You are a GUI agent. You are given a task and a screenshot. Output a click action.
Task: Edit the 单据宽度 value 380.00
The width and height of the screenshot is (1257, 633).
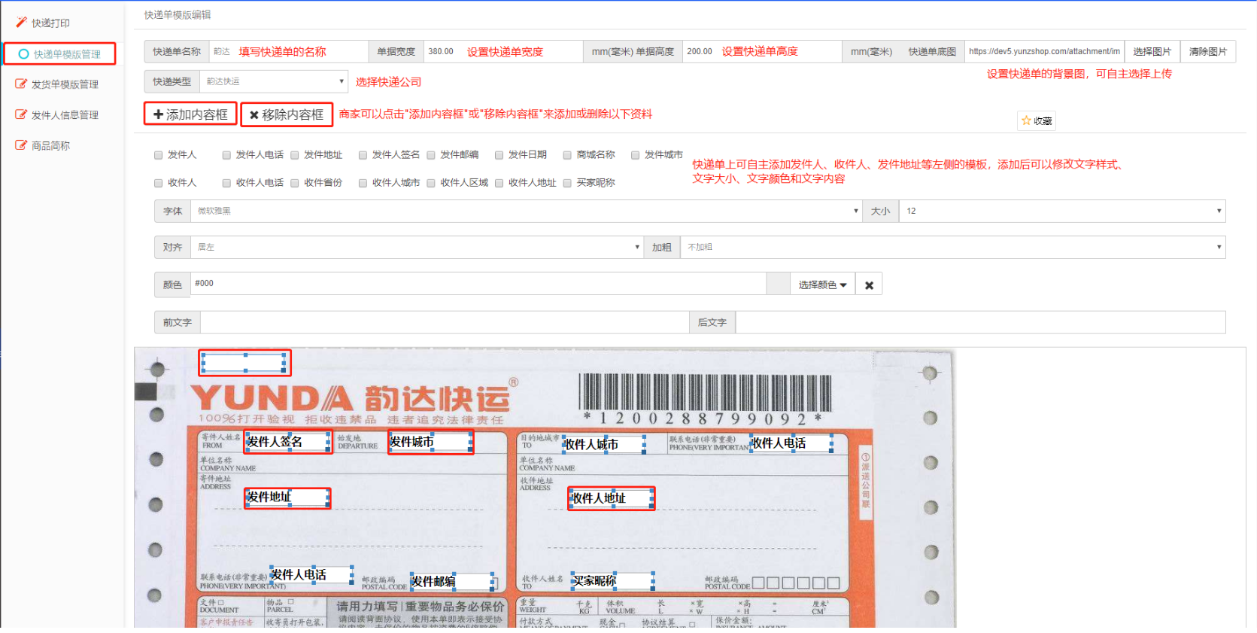pyautogui.click(x=503, y=51)
